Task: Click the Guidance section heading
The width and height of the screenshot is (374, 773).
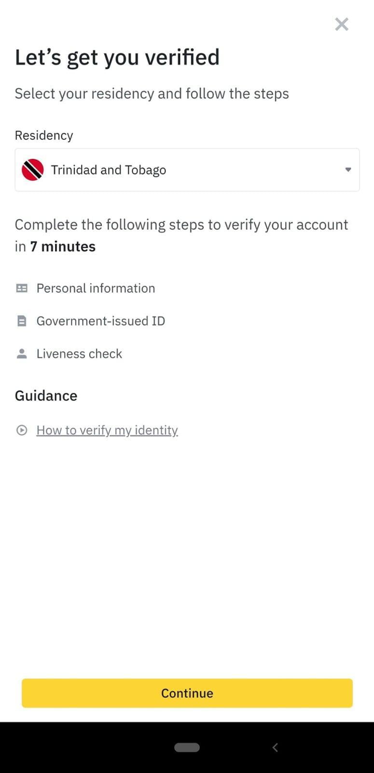Action: click(x=46, y=396)
